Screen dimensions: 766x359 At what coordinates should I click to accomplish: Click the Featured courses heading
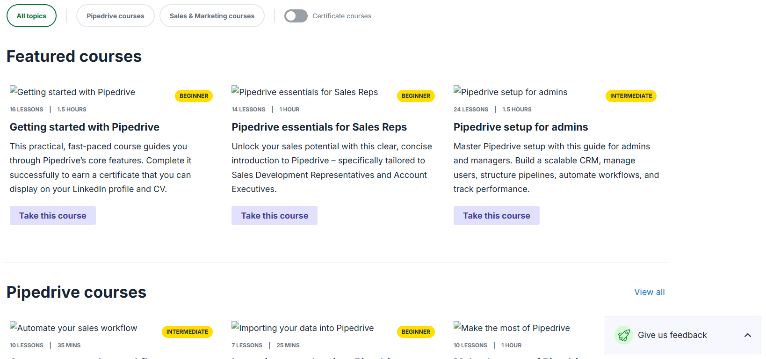pos(74,56)
